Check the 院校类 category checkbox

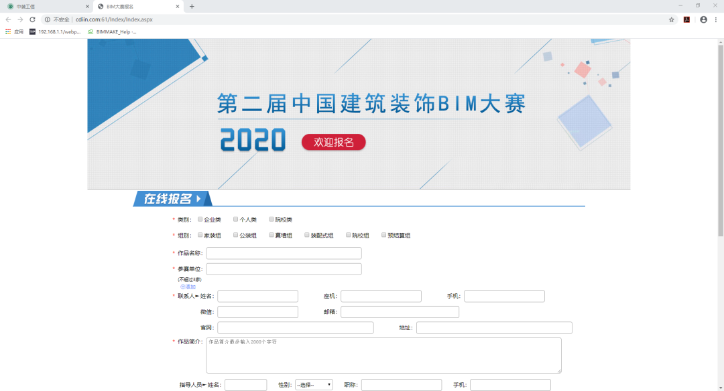pos(271,220)
